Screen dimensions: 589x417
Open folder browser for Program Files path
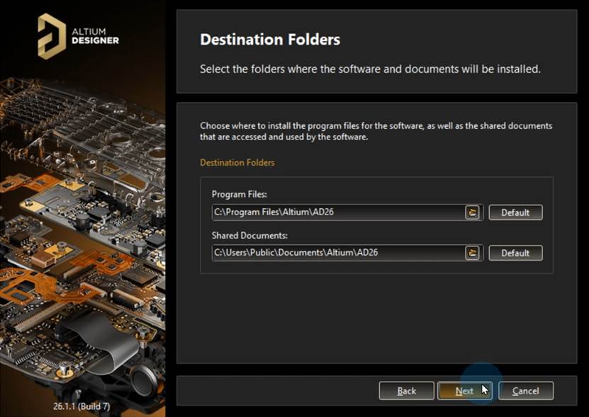click(x=473, y=212)
